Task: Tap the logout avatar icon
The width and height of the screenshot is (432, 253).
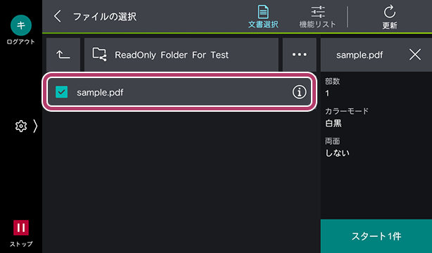Action: click(21, 25)
